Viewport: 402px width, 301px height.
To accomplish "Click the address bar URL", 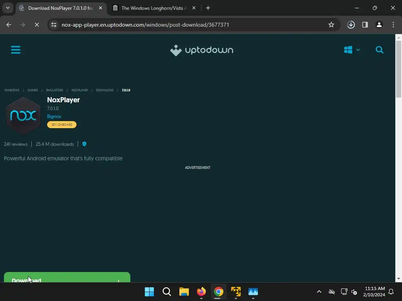I will (x=145, y=25).
